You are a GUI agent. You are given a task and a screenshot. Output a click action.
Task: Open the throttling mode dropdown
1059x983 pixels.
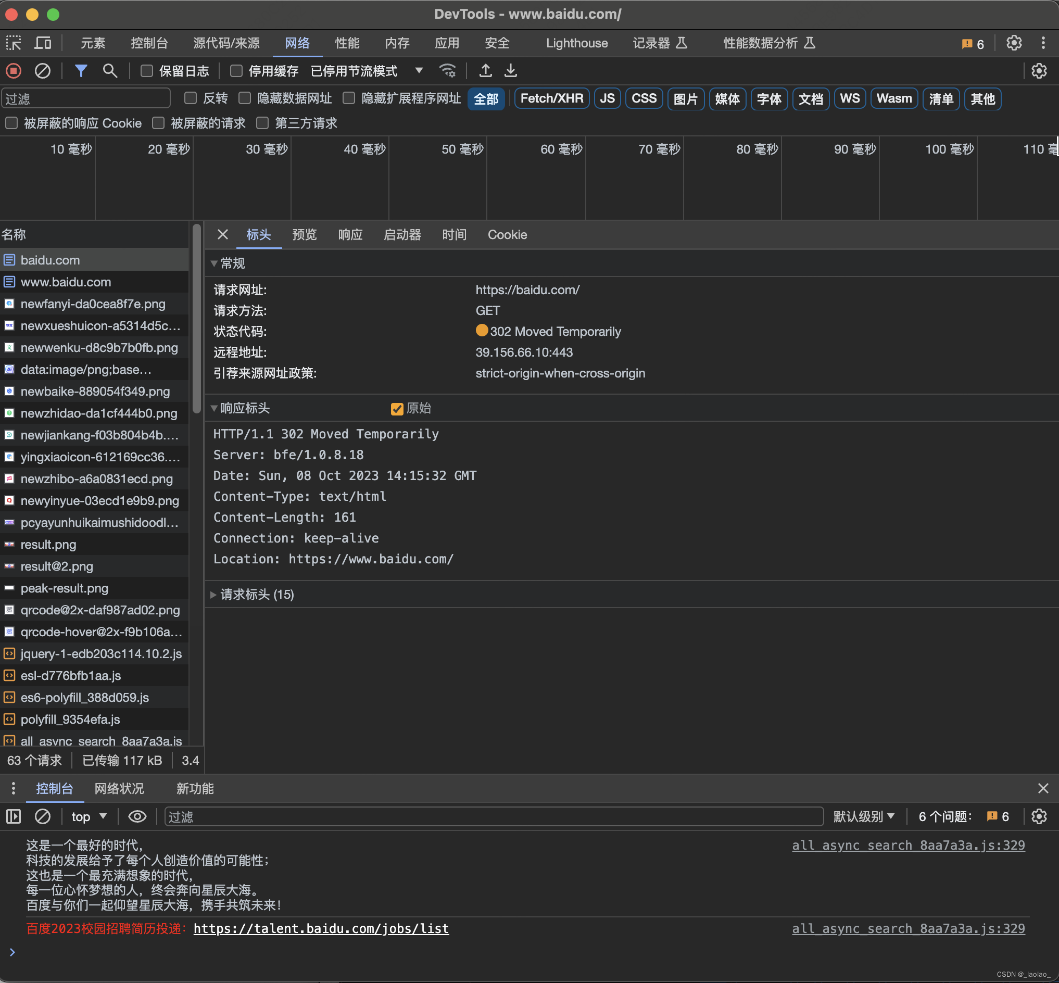coord(367,71)
